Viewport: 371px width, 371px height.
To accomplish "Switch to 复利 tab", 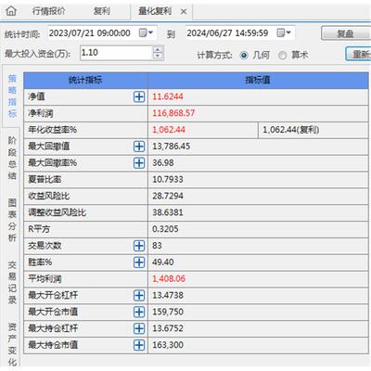I will [102, 11].
